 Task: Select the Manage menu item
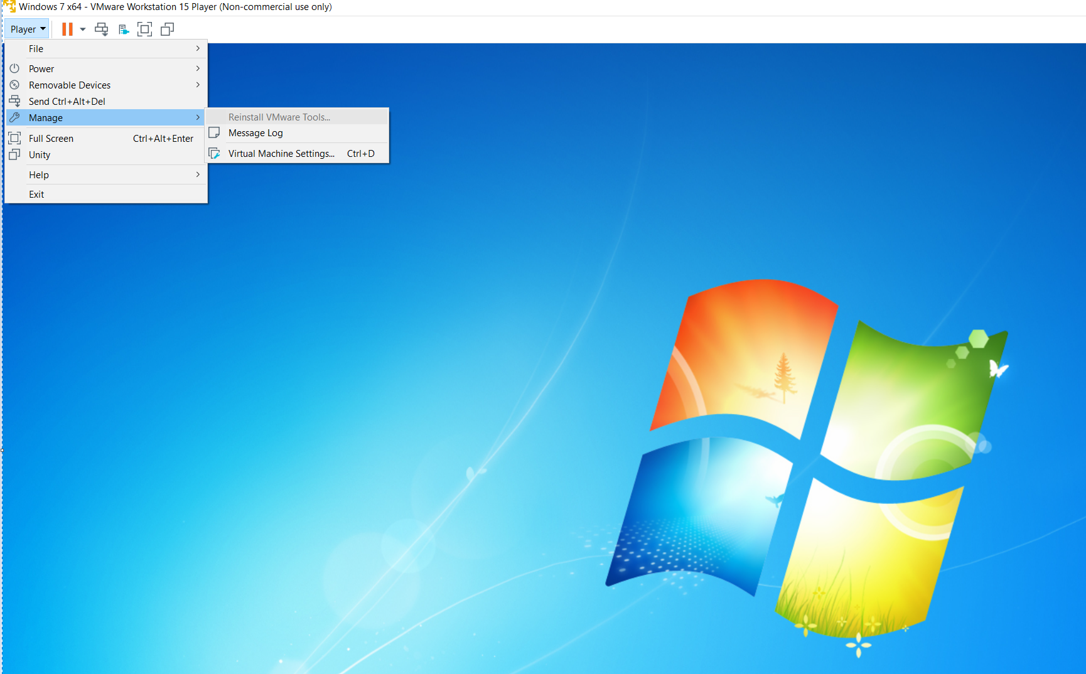pyautogui.click(x=106, y=117)
